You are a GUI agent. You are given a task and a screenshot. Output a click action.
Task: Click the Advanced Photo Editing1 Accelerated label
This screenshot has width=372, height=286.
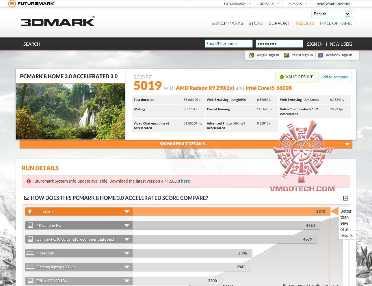(226, 126)
